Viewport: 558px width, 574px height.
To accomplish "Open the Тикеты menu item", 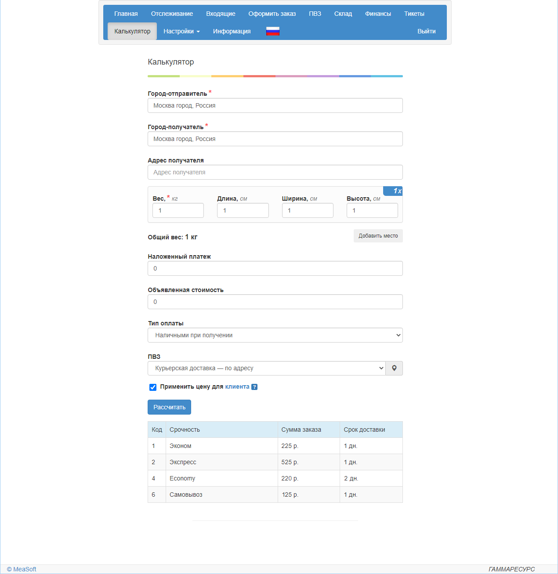I will coord(414,14).
